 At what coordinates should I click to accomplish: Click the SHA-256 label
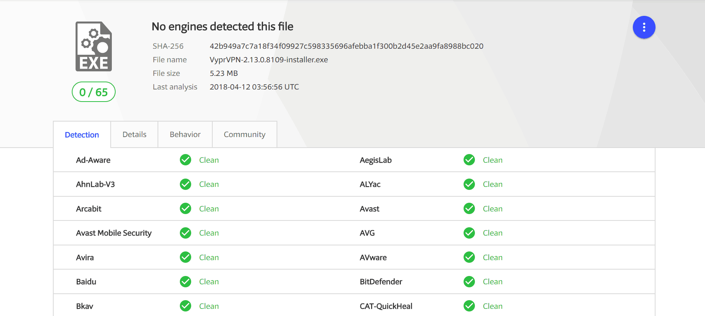(x=168, y=46)
